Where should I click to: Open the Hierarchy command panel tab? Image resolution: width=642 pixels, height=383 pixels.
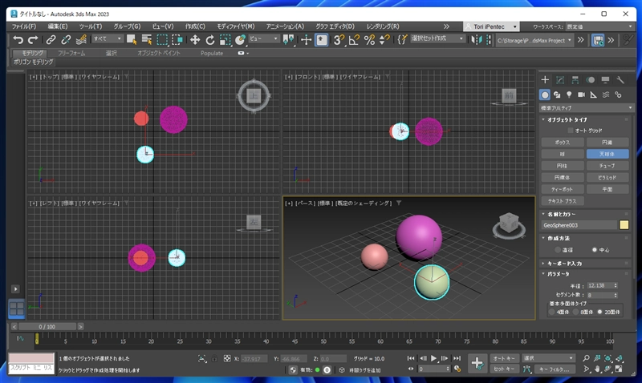575,79
